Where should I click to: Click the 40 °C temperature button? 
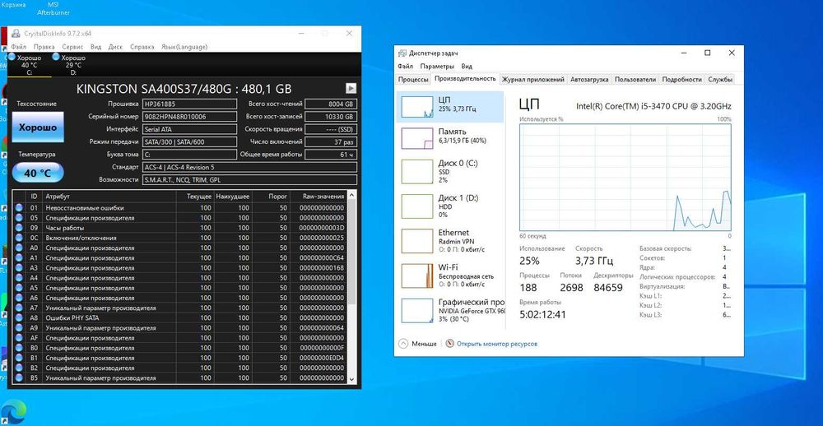(38, 173)
